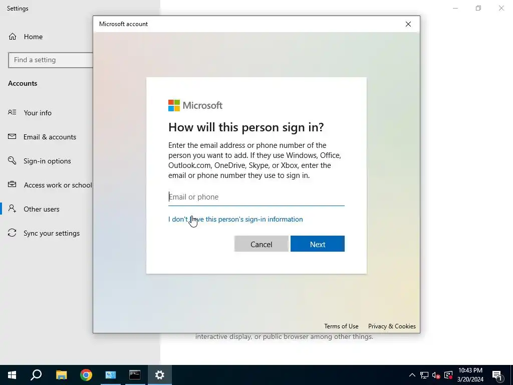The image size is (513, 385).
Task: Open Email & accounts section
Action: 50,137
